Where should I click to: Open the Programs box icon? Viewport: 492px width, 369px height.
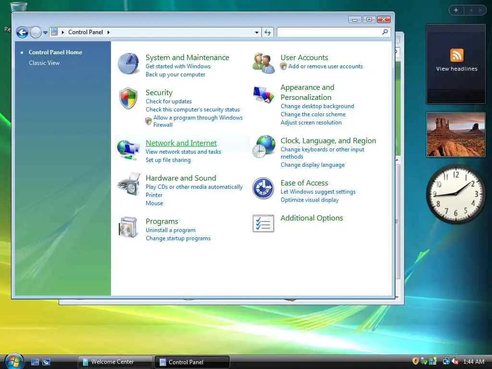click(x=128, y=227)
